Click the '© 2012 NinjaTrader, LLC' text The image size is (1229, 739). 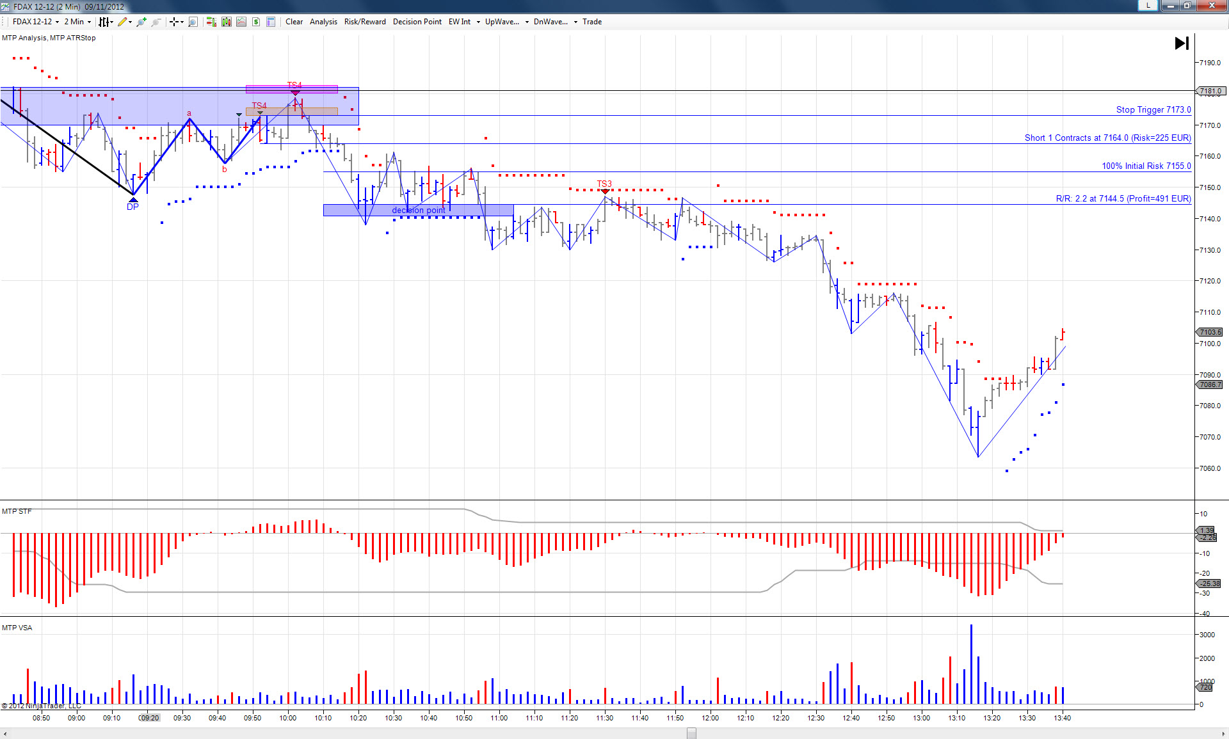pyautogui.click(x=42, y=706)
